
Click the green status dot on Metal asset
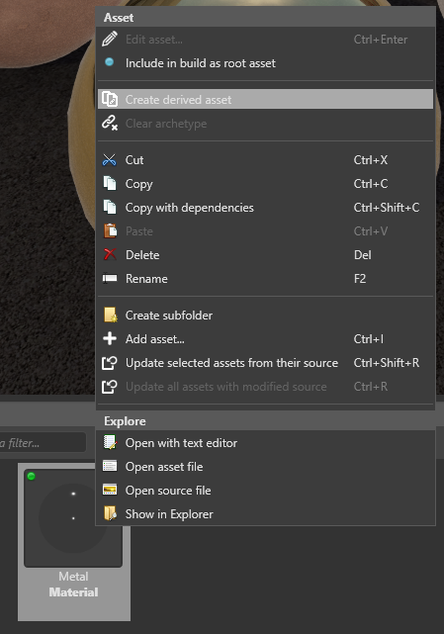pyautogui.click(x=31, y=476)
